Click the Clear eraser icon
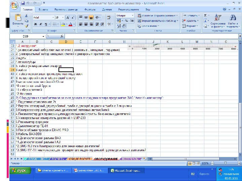Image resolution: width=242 pixels, height=181 pixels. point(205,26)
